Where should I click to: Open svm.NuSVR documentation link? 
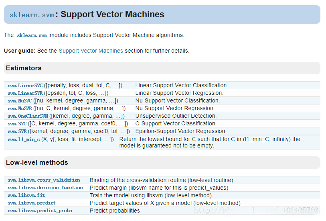pos(20,108)
